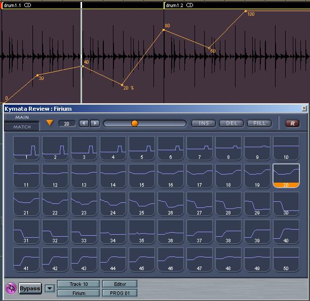Select snapshot thumbnail 43

[x=84, y=260]
